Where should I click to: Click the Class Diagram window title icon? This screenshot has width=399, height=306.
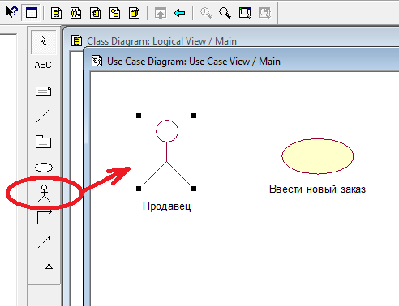click(x=76, y=40)
